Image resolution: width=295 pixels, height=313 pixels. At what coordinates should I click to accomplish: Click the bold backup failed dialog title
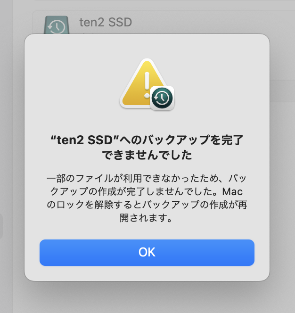[147, 148]
